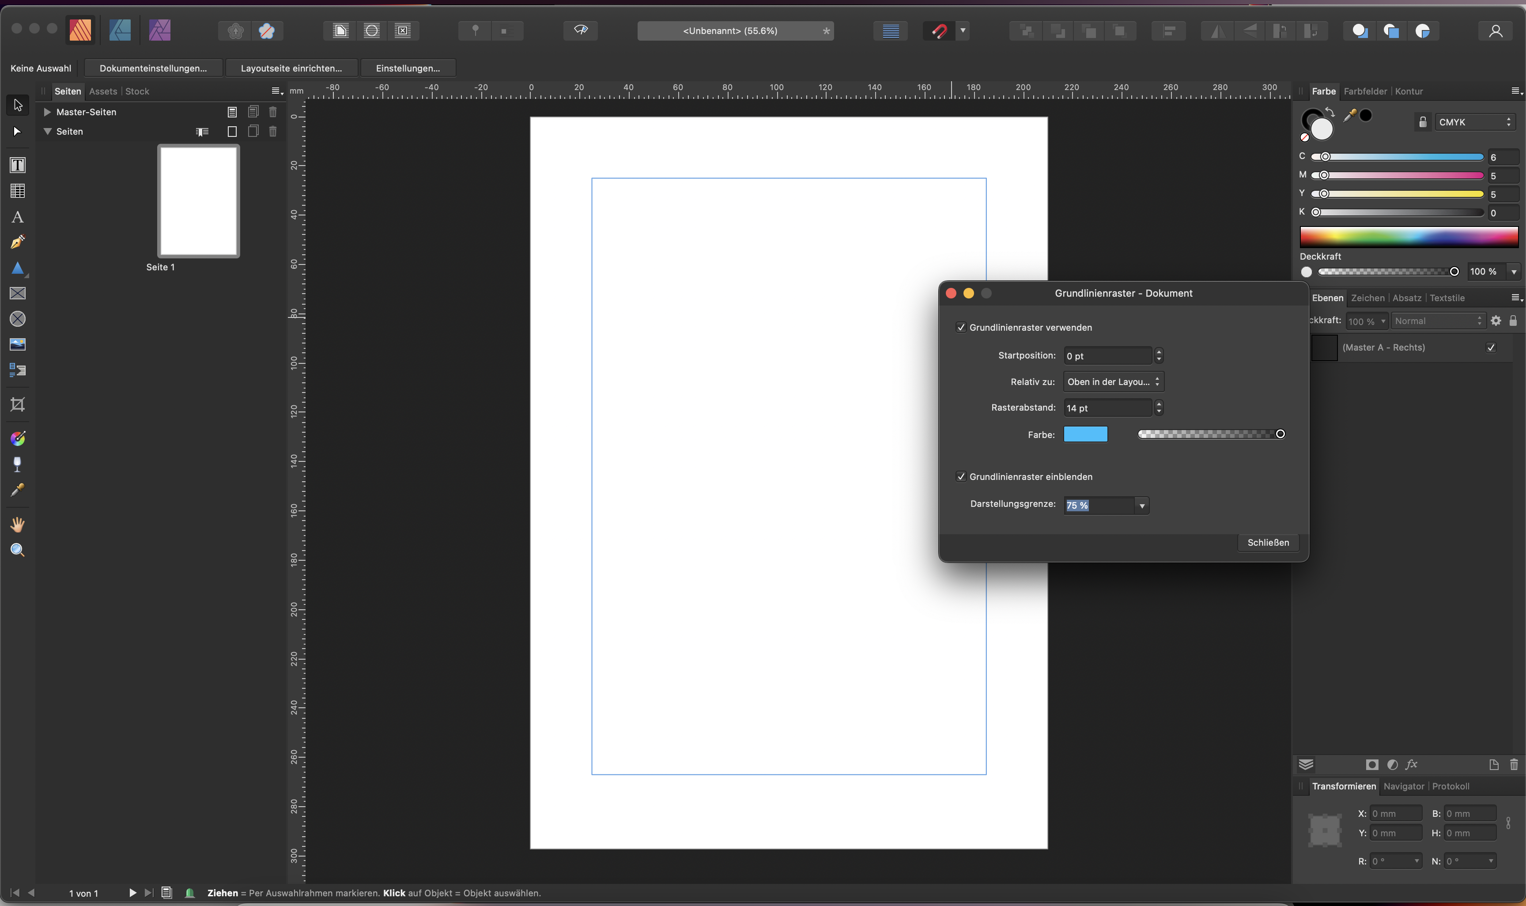Select the Move tool arrow
Screen dimensions: 1526x906
pyautogui.click(x=18, y=105)
